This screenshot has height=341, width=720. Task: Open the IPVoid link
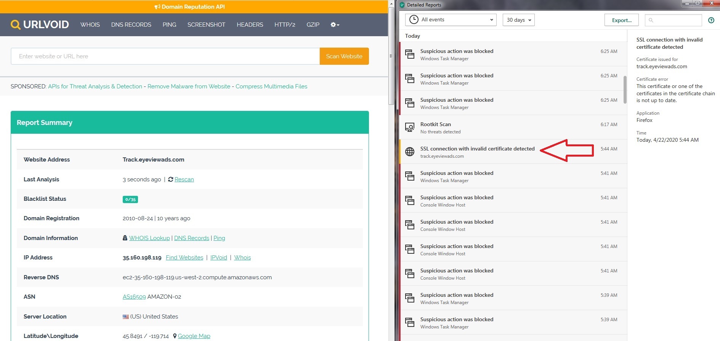point(219,258)
